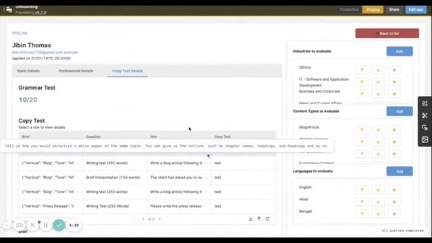Click first rating icon in IT - Software row
Viewport: 432px width, 243px height.
click(x=362, y=82)
